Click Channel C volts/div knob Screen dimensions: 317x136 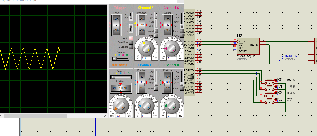172,48
